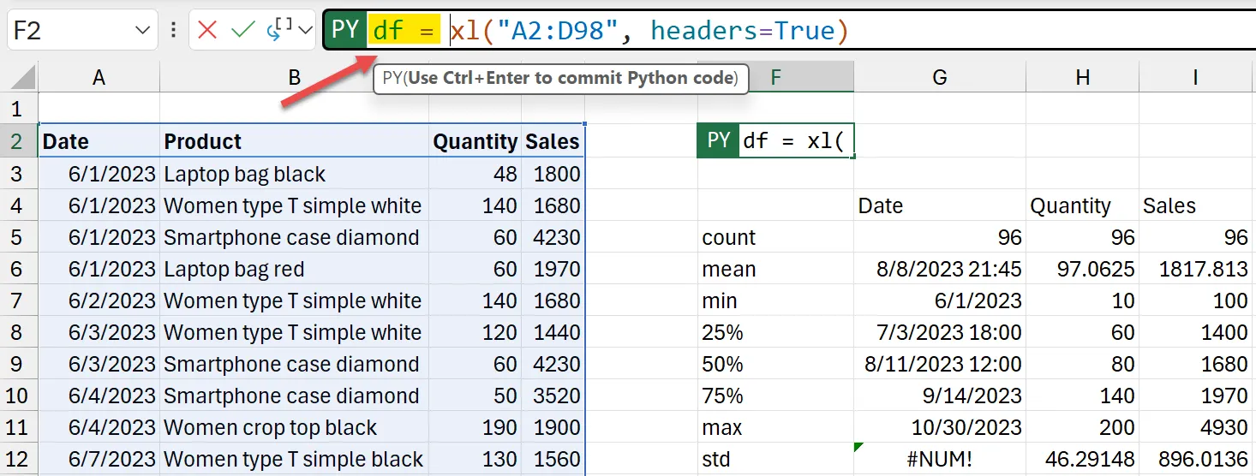Click the 'min' row label
Screen dimensions: 1256x476
[775, 300]
